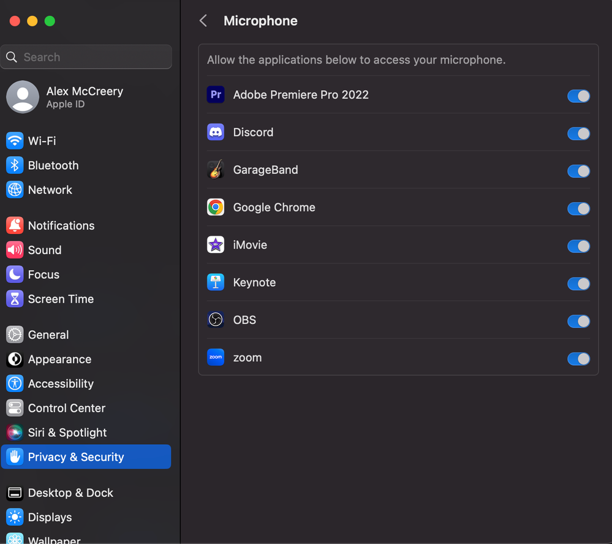Click the Search field in sidebar
This screenshot has width=612, height=544.
92,57
